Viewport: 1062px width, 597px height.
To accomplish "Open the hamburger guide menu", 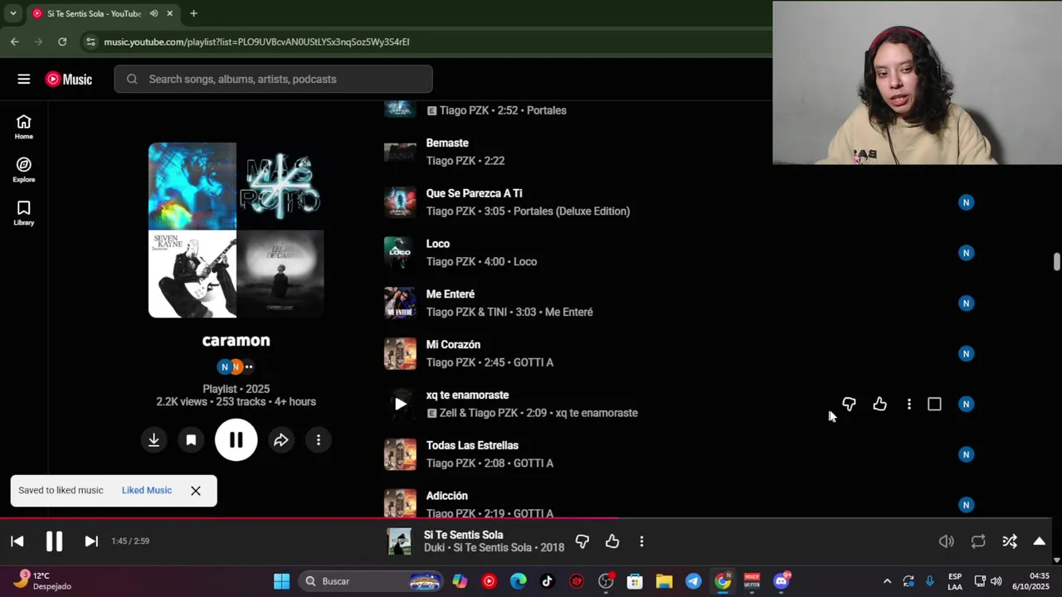I will pos(24,79).
